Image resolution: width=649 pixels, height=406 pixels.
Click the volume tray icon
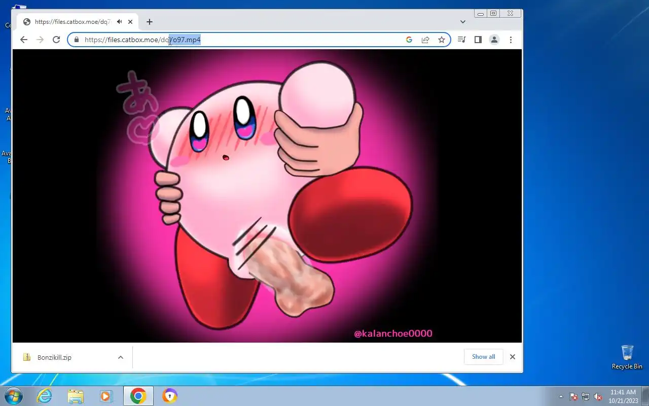598,396
